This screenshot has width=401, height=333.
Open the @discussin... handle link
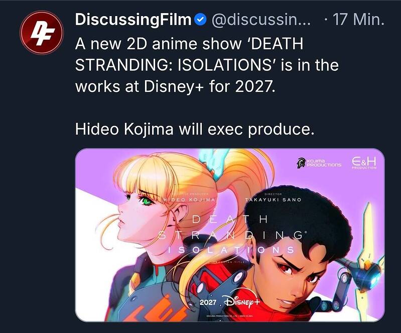[261, 20]
